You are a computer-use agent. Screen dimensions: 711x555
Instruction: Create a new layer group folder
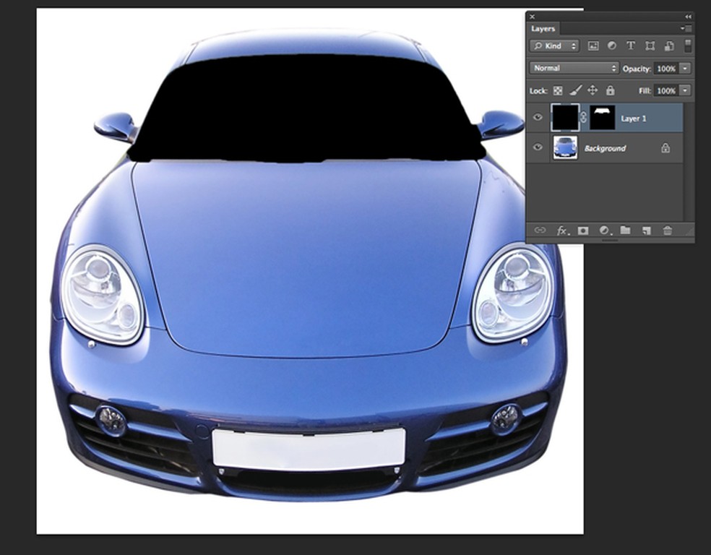click(625, 231)
